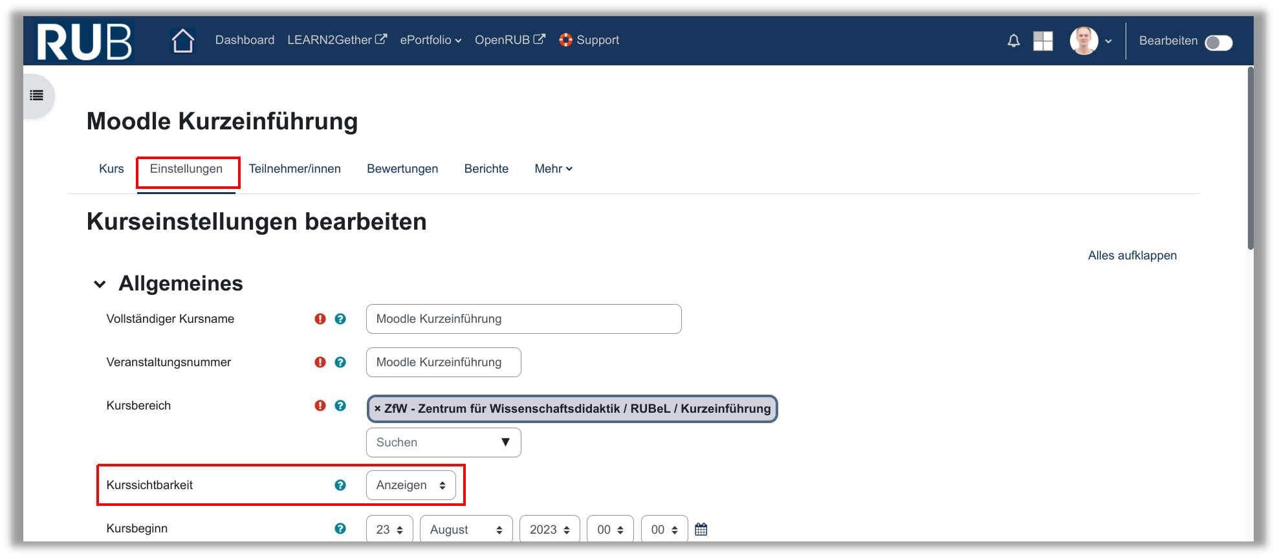Open the Support link
This screenshot has height=557, width=1277.
(589, 40)
